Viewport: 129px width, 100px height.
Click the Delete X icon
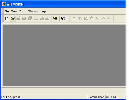97,18
